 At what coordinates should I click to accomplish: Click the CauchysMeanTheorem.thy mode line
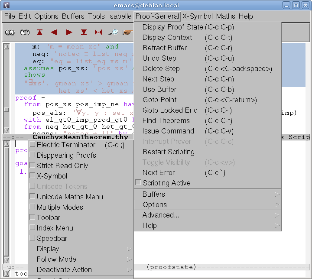click(80, 137)
